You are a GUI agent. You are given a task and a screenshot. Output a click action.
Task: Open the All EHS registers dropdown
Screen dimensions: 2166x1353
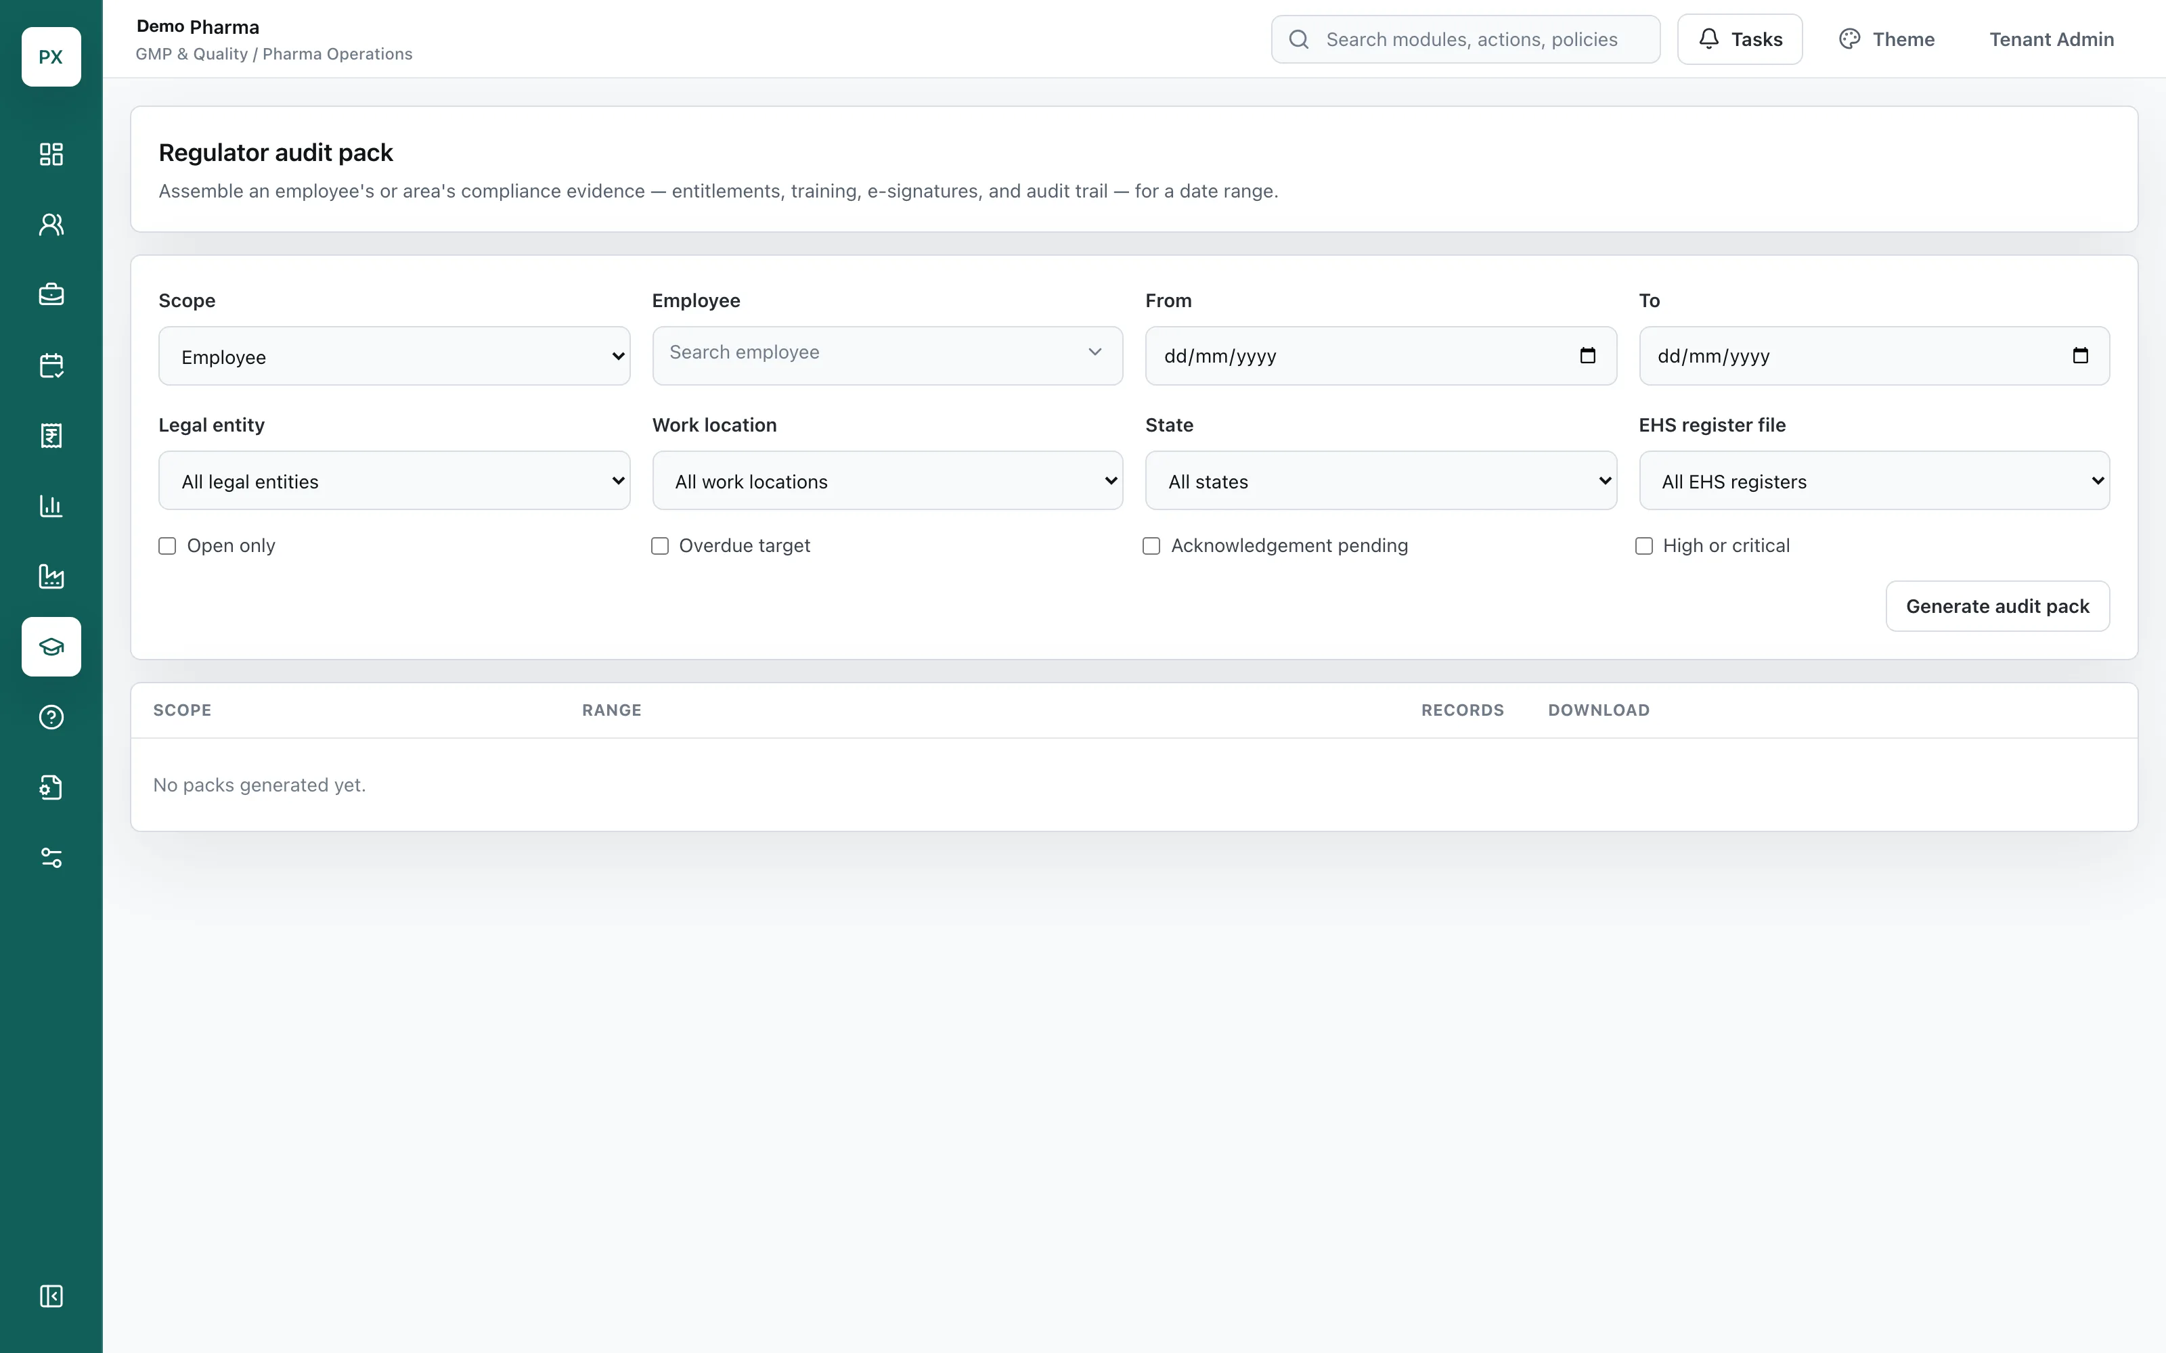pos(1874,480)
